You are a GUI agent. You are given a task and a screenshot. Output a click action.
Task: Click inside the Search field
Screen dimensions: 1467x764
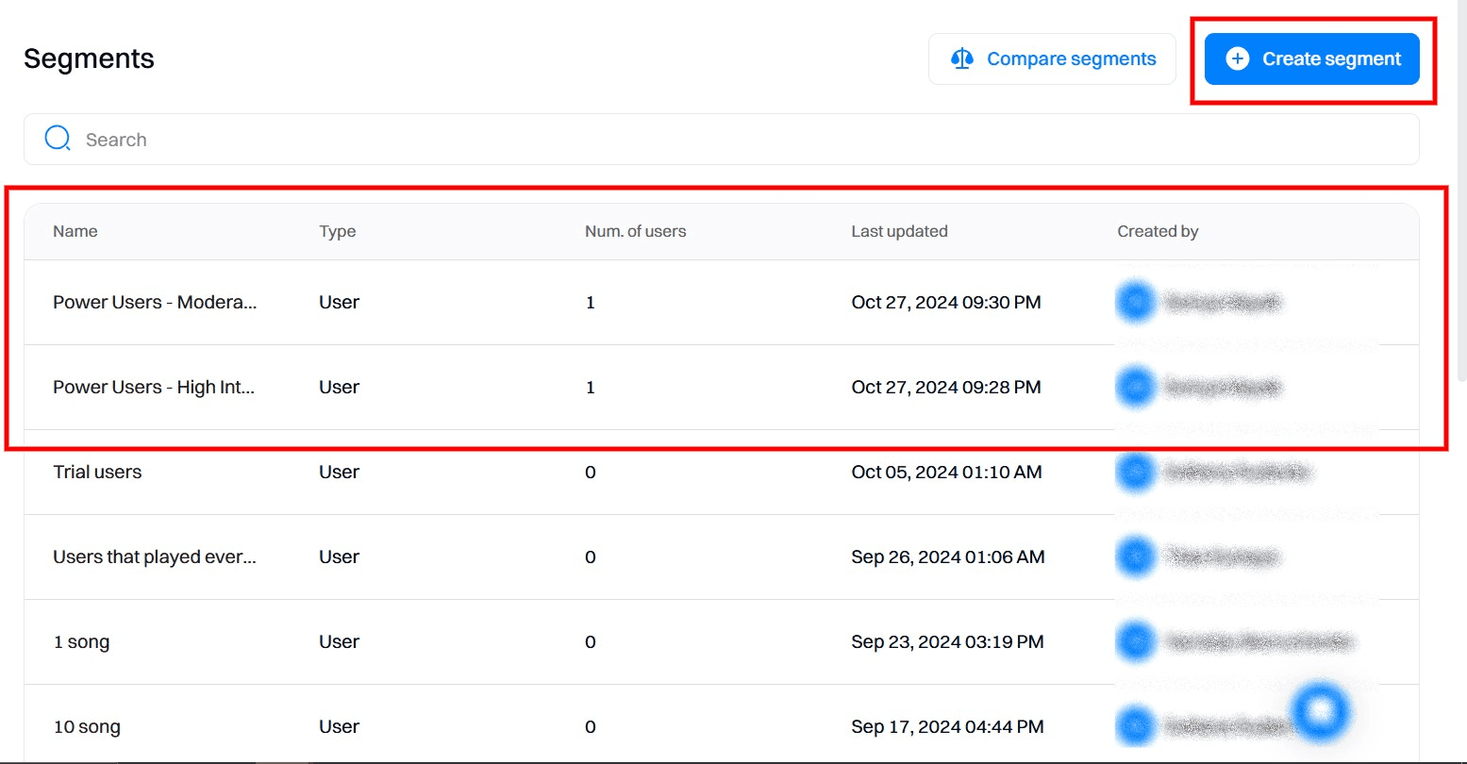(x=377, y=139)
